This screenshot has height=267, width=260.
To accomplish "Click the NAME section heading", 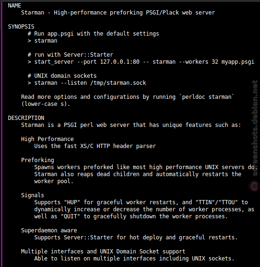I will 15,6.
